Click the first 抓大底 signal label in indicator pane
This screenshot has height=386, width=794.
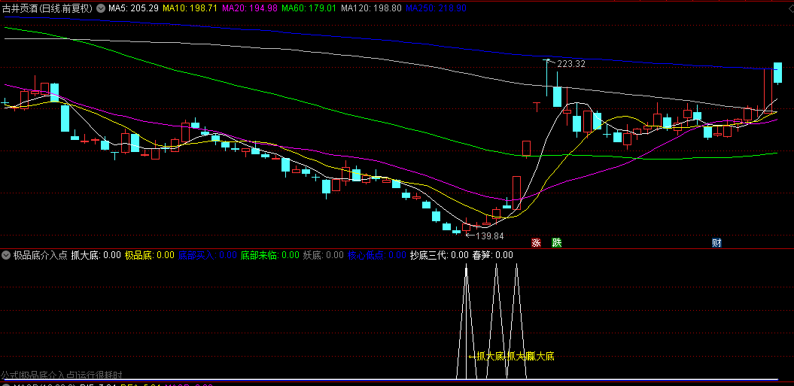pyautogui.click(x=487, y=357)
